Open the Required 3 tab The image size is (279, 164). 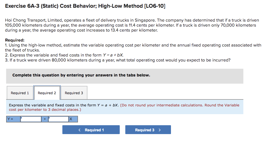coord(74,93)
